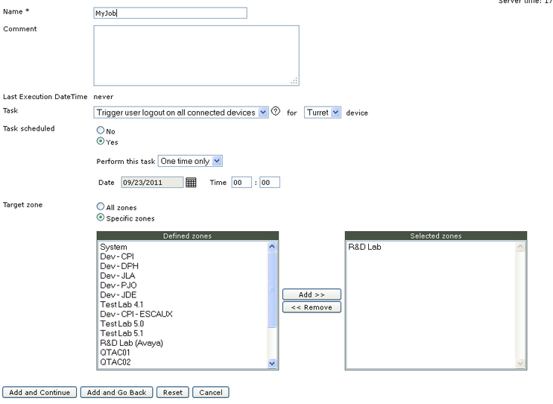Open the Task type dropdown

pos(181,113)
